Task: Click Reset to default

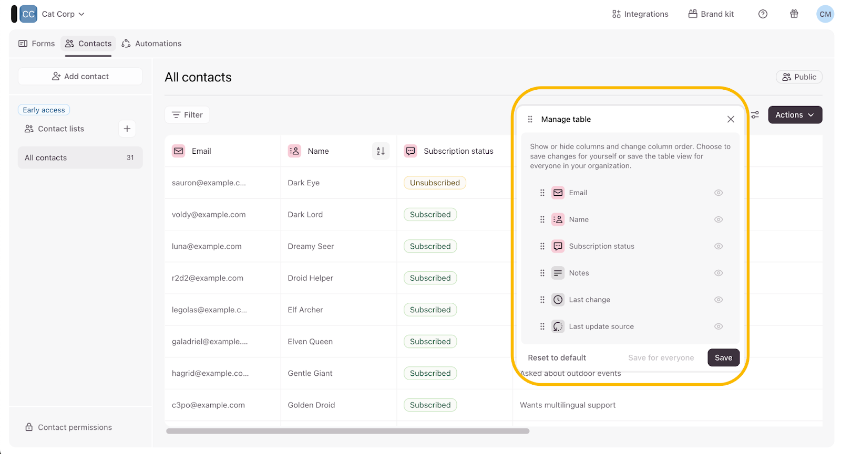Action: (x=557, y=358)
